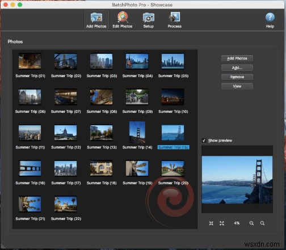Select the Summer Trip (14) bridge photo
The width and height of the screenshot is (286, 250).
tap(137, 132)
